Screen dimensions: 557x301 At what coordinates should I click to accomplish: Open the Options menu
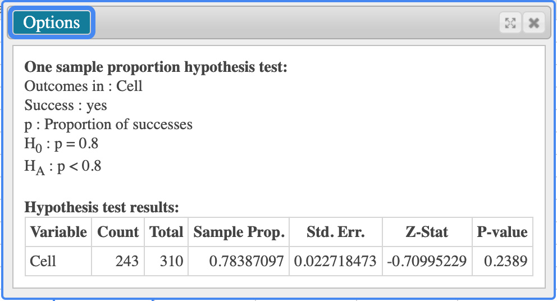pyautogui.click(x=52, y=23)
